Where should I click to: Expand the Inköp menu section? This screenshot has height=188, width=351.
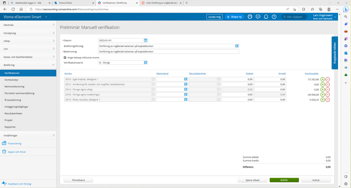point(28,41)
